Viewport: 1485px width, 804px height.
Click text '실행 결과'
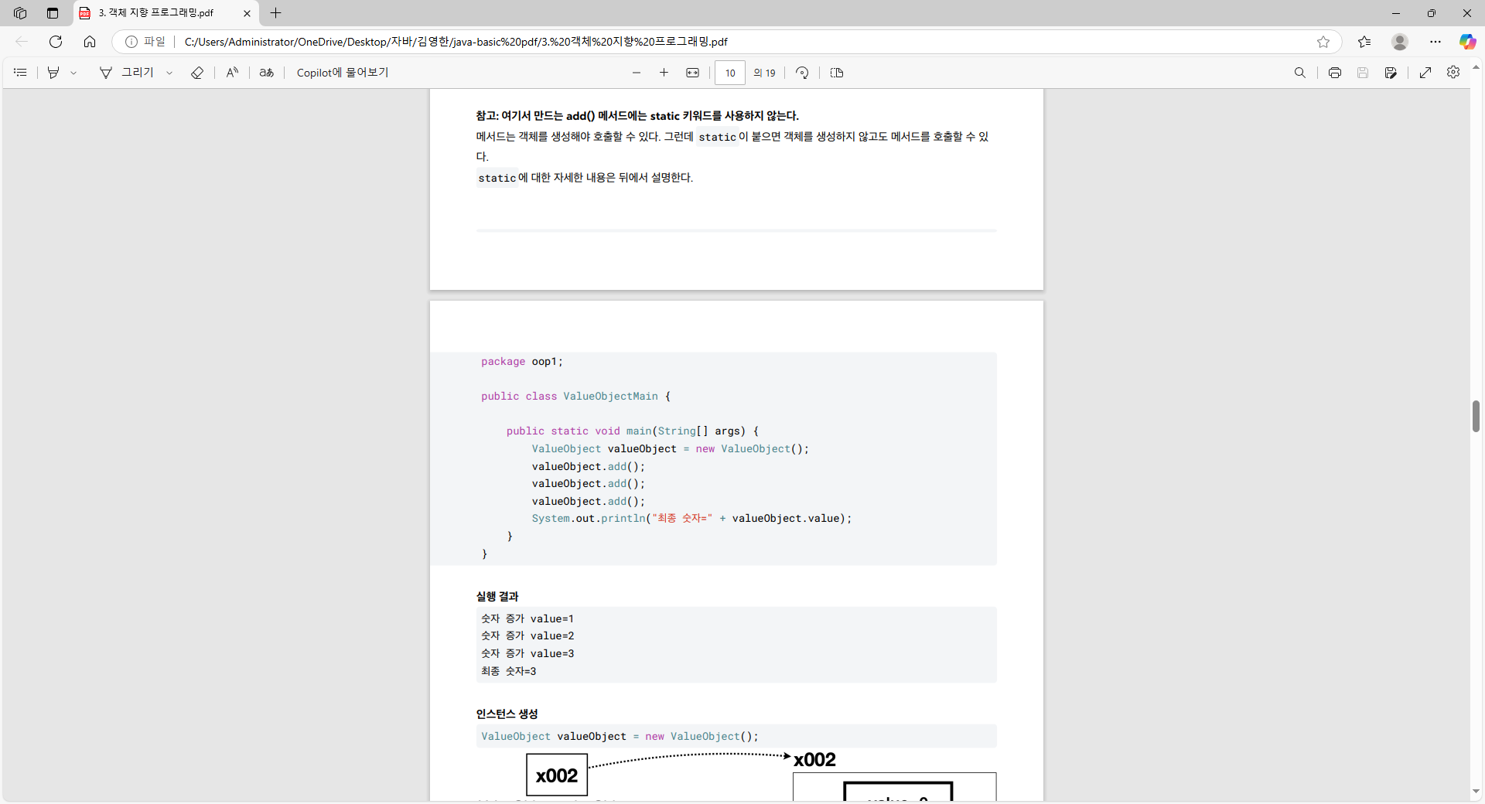pyautogui.click(x=497, y=597)
